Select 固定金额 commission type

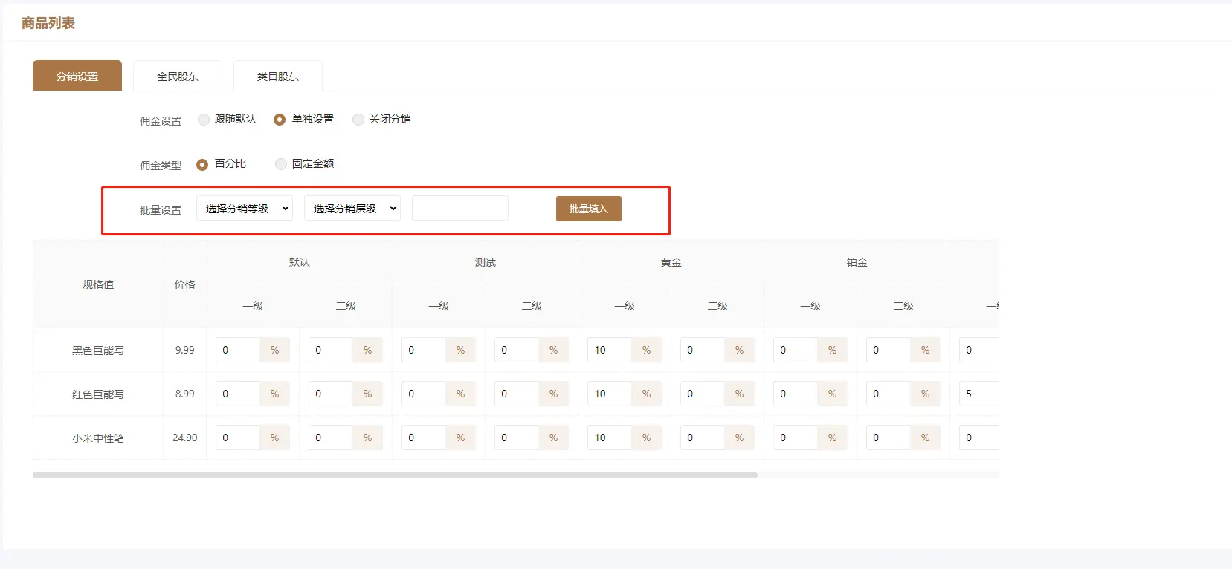click(281, 164)
